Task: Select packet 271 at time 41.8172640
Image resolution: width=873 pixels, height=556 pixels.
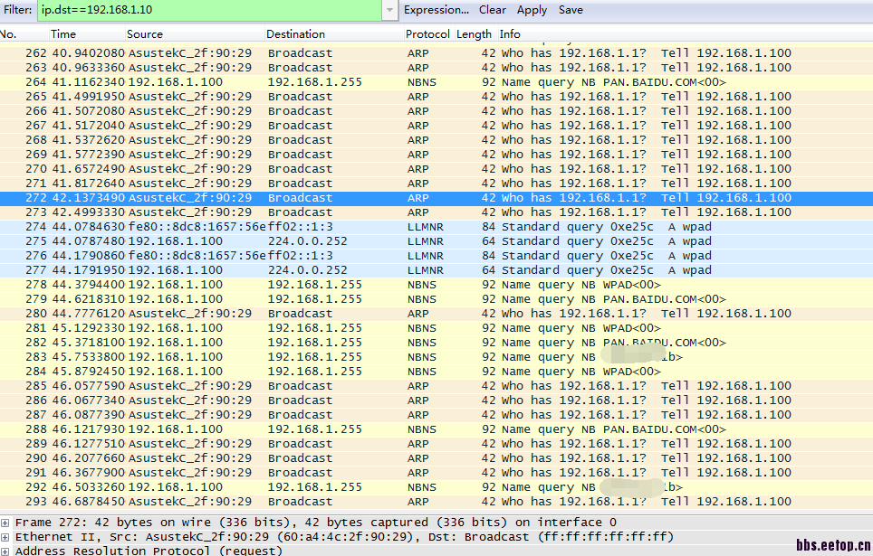Action: (436, 184)
